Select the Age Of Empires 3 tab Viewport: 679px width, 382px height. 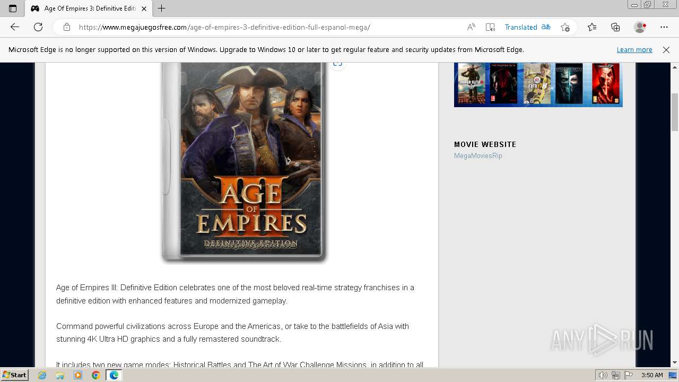[89, 8]
